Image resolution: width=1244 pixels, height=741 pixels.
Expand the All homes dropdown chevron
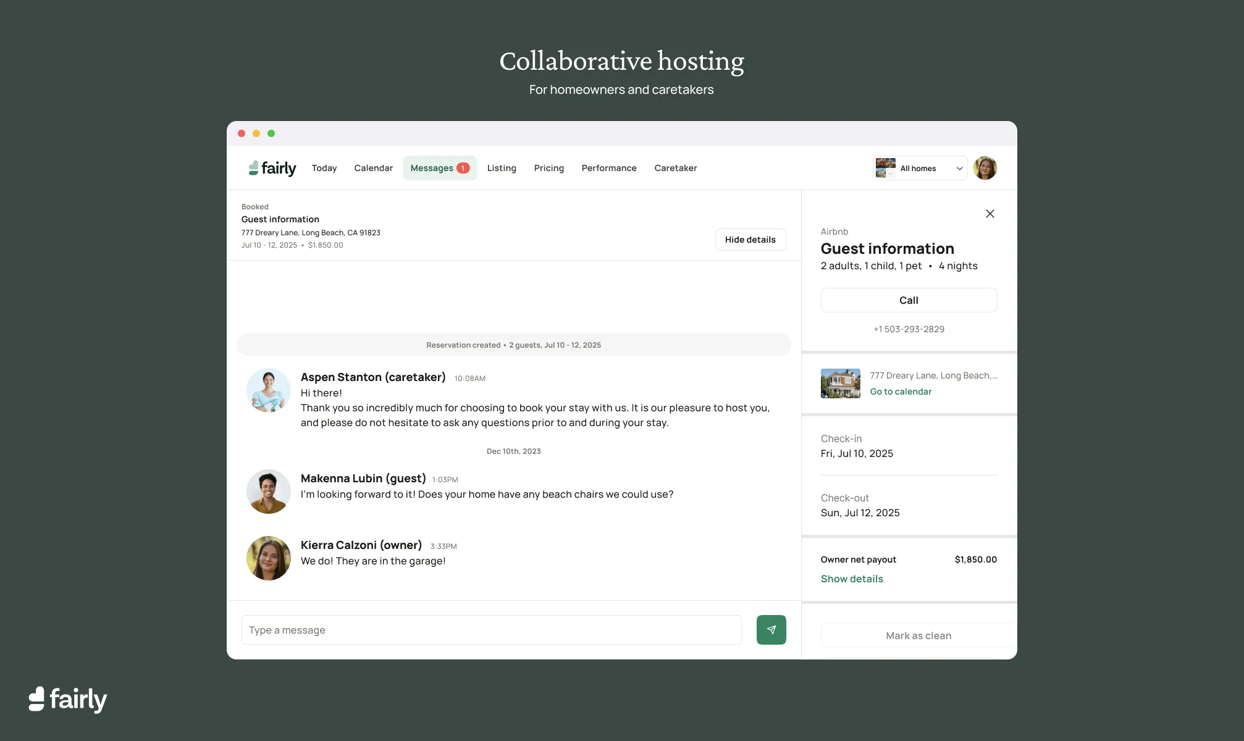[959, 169]
